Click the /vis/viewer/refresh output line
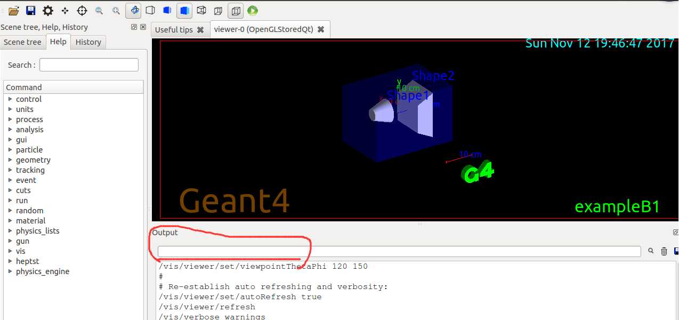This screenshot has width=679, height=320. [x=207, y=307]
